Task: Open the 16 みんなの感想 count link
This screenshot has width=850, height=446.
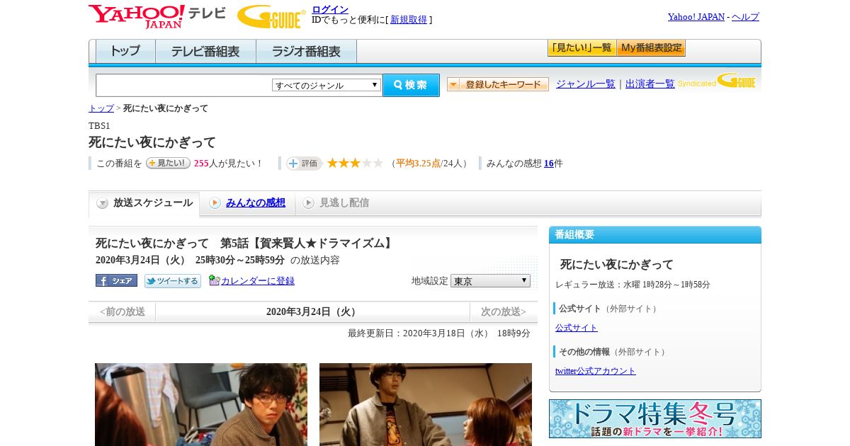Action: (x=549, y=164)
